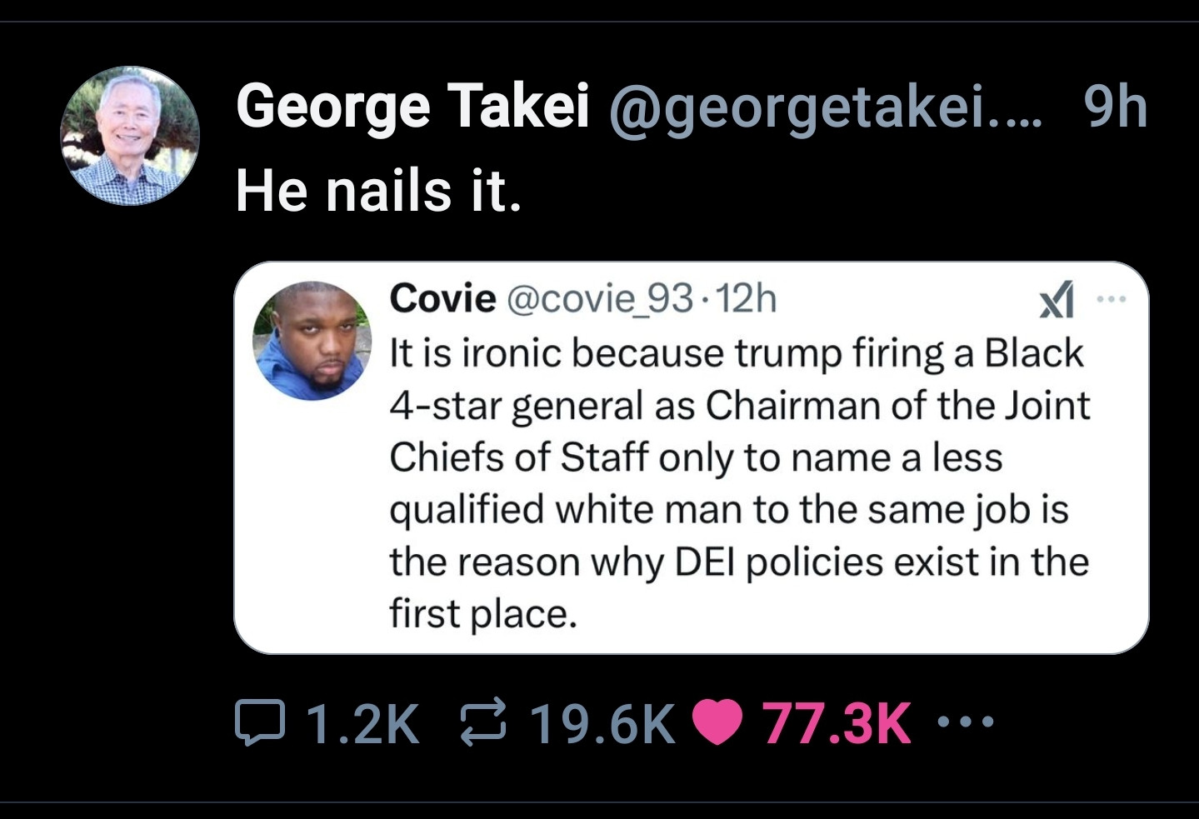This screenshot has height=819, width=1199.
Task: Click the 77.3K likes count
Action: [836, 722]
